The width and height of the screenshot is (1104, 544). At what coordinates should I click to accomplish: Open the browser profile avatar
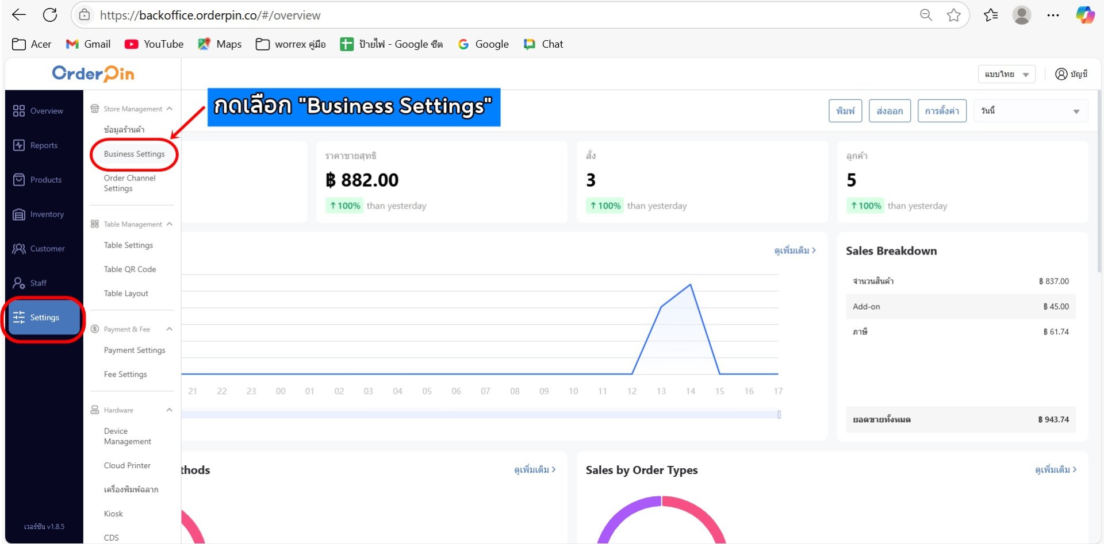[1022, 15]
